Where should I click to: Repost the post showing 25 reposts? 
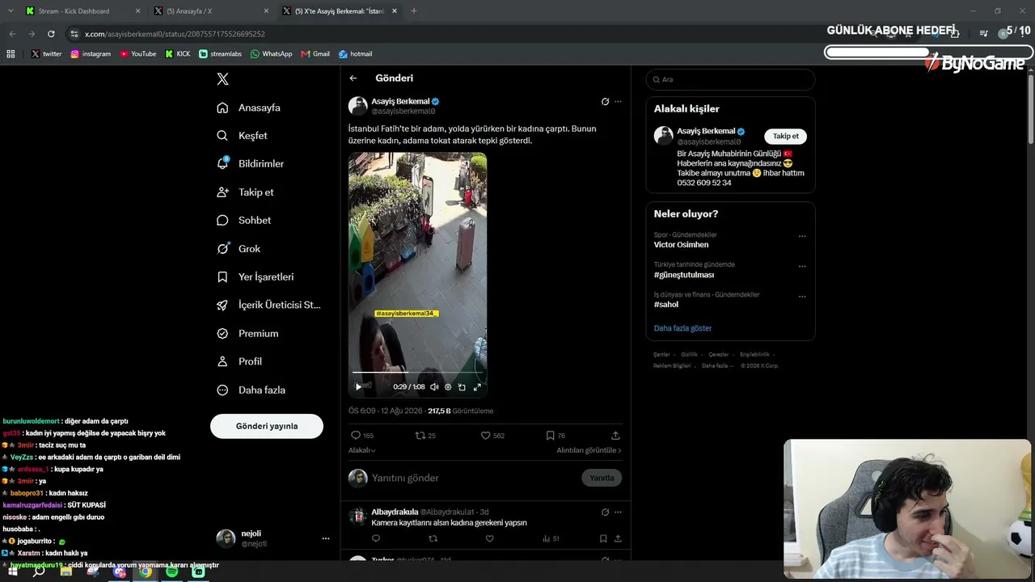click(425, 436)
